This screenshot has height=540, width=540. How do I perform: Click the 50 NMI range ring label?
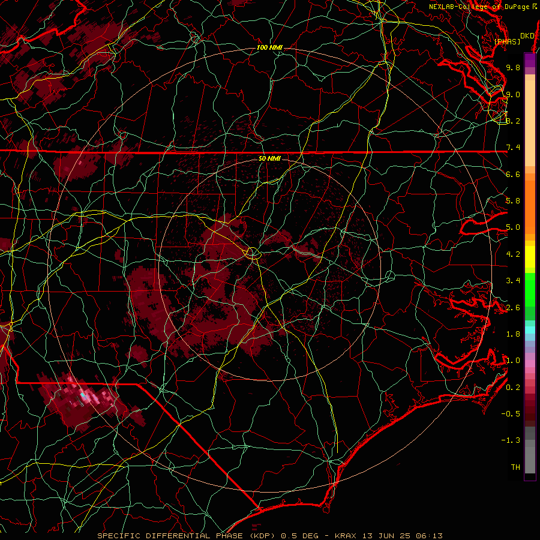269,158
